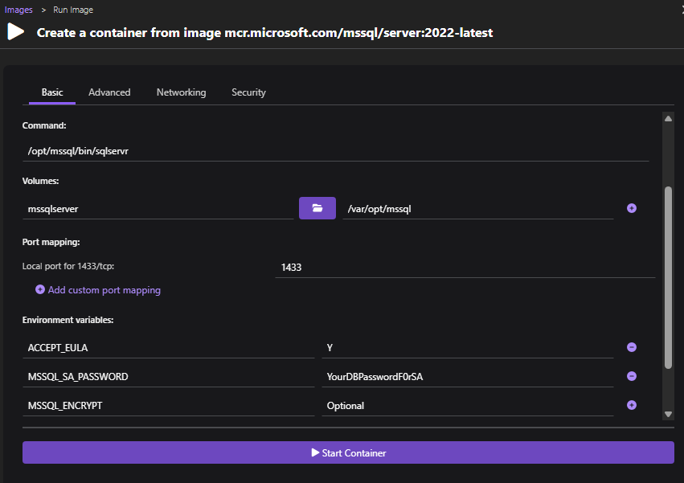Click the Add custom port mapping link
684x483 pixels.
pos(104,289)
